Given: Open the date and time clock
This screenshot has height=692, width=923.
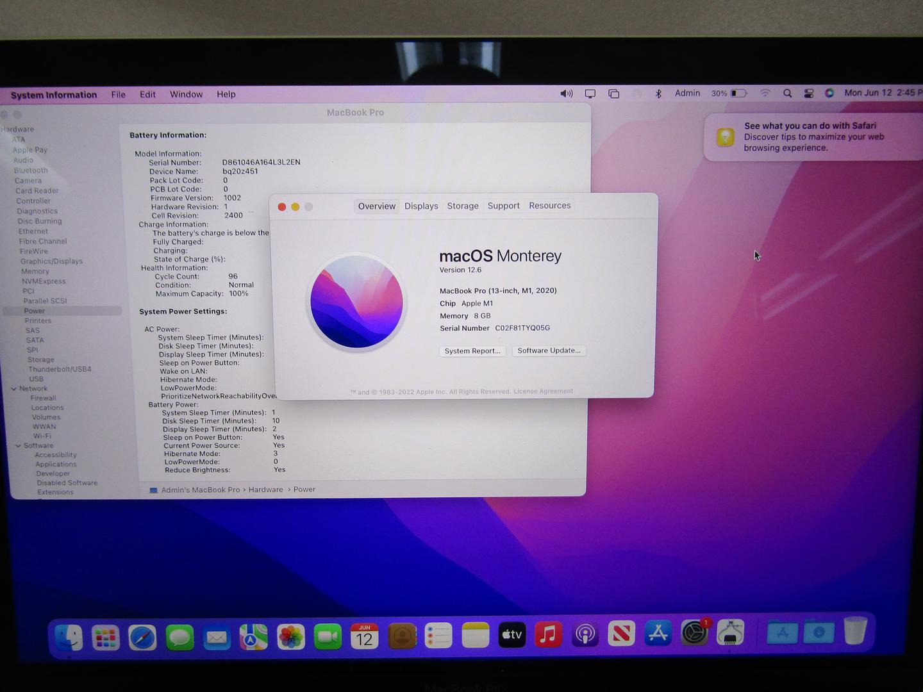Looking at the screenshot, I should click(x=883, y=93).
